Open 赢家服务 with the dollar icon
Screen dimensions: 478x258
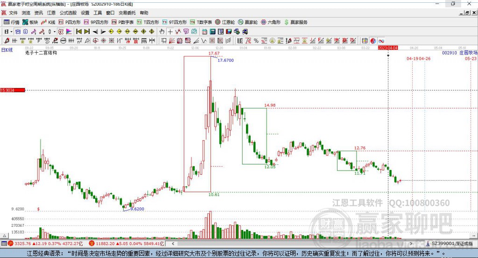(x=295, y=22)
